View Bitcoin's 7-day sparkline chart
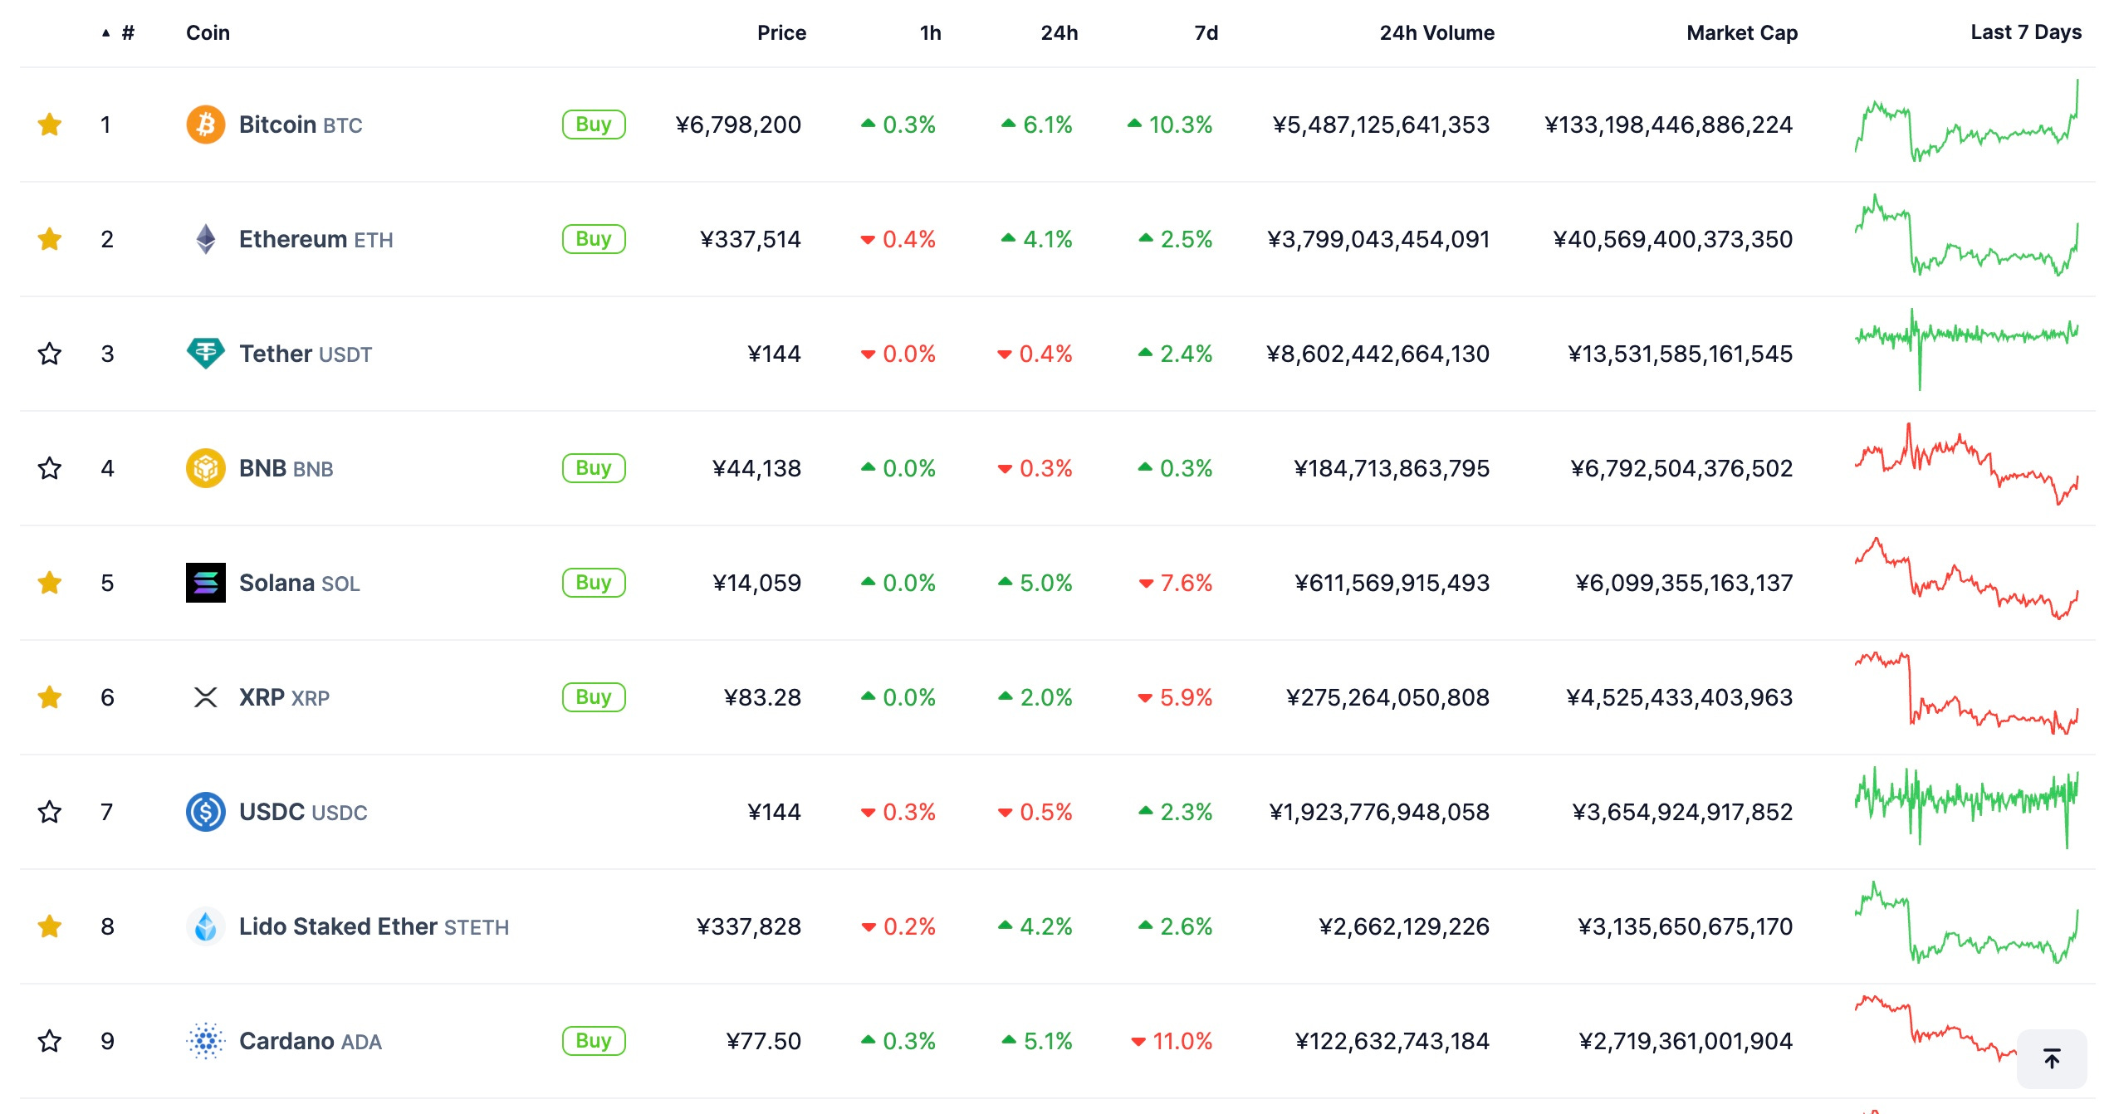 point(1967,120)
